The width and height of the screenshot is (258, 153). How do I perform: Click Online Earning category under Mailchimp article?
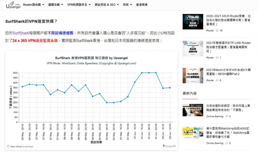(x=215, y=143)
